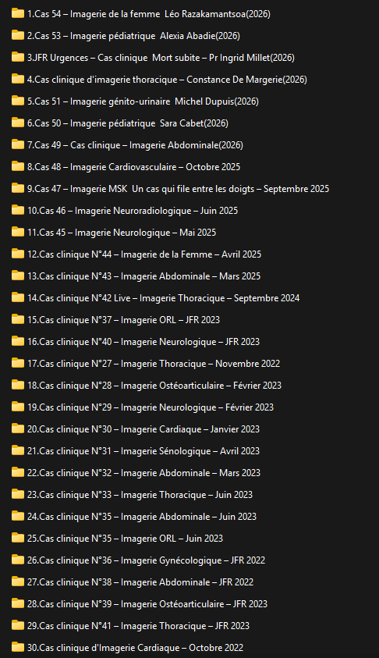Select folder icon of Cas 54 Imagerie de la femme
The image size is (379, 658).
tap(18, 13)
